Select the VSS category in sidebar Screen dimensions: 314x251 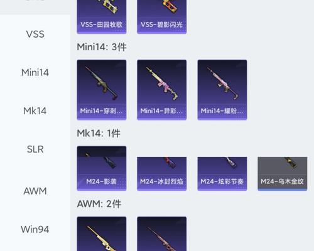tap(35, 34)
